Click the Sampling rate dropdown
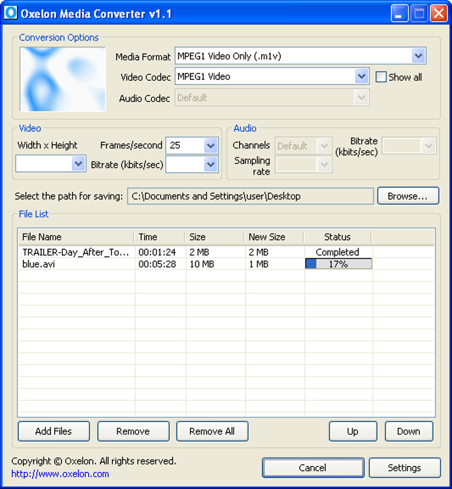The height and width of the screenshot is (489, 452). pos(304,165)
